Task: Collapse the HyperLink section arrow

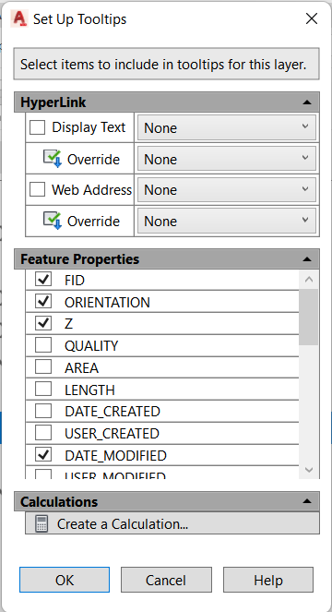Action: pyautogui.click(x=307, y=102)
